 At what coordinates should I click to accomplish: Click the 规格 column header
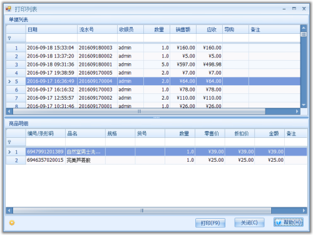pos(120,133)
